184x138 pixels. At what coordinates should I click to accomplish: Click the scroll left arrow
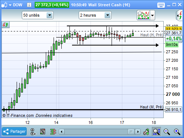62,132
